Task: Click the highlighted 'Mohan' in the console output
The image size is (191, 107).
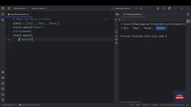Action: coord(161,28)
